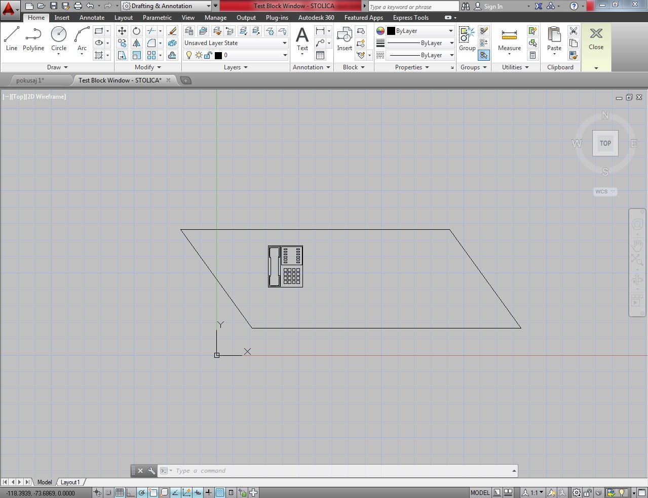Viewport: 648px width, 498px height.
Task: Click the Sign In button
Action: click(x=488, y=7)
